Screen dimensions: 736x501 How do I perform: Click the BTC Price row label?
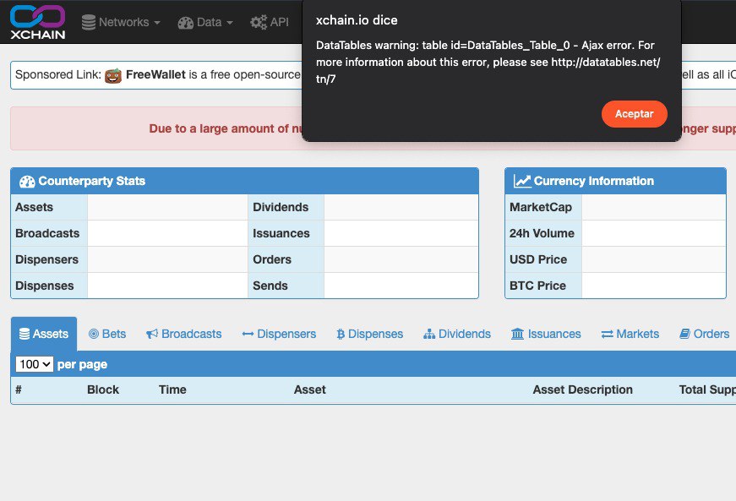click(537, 286)
